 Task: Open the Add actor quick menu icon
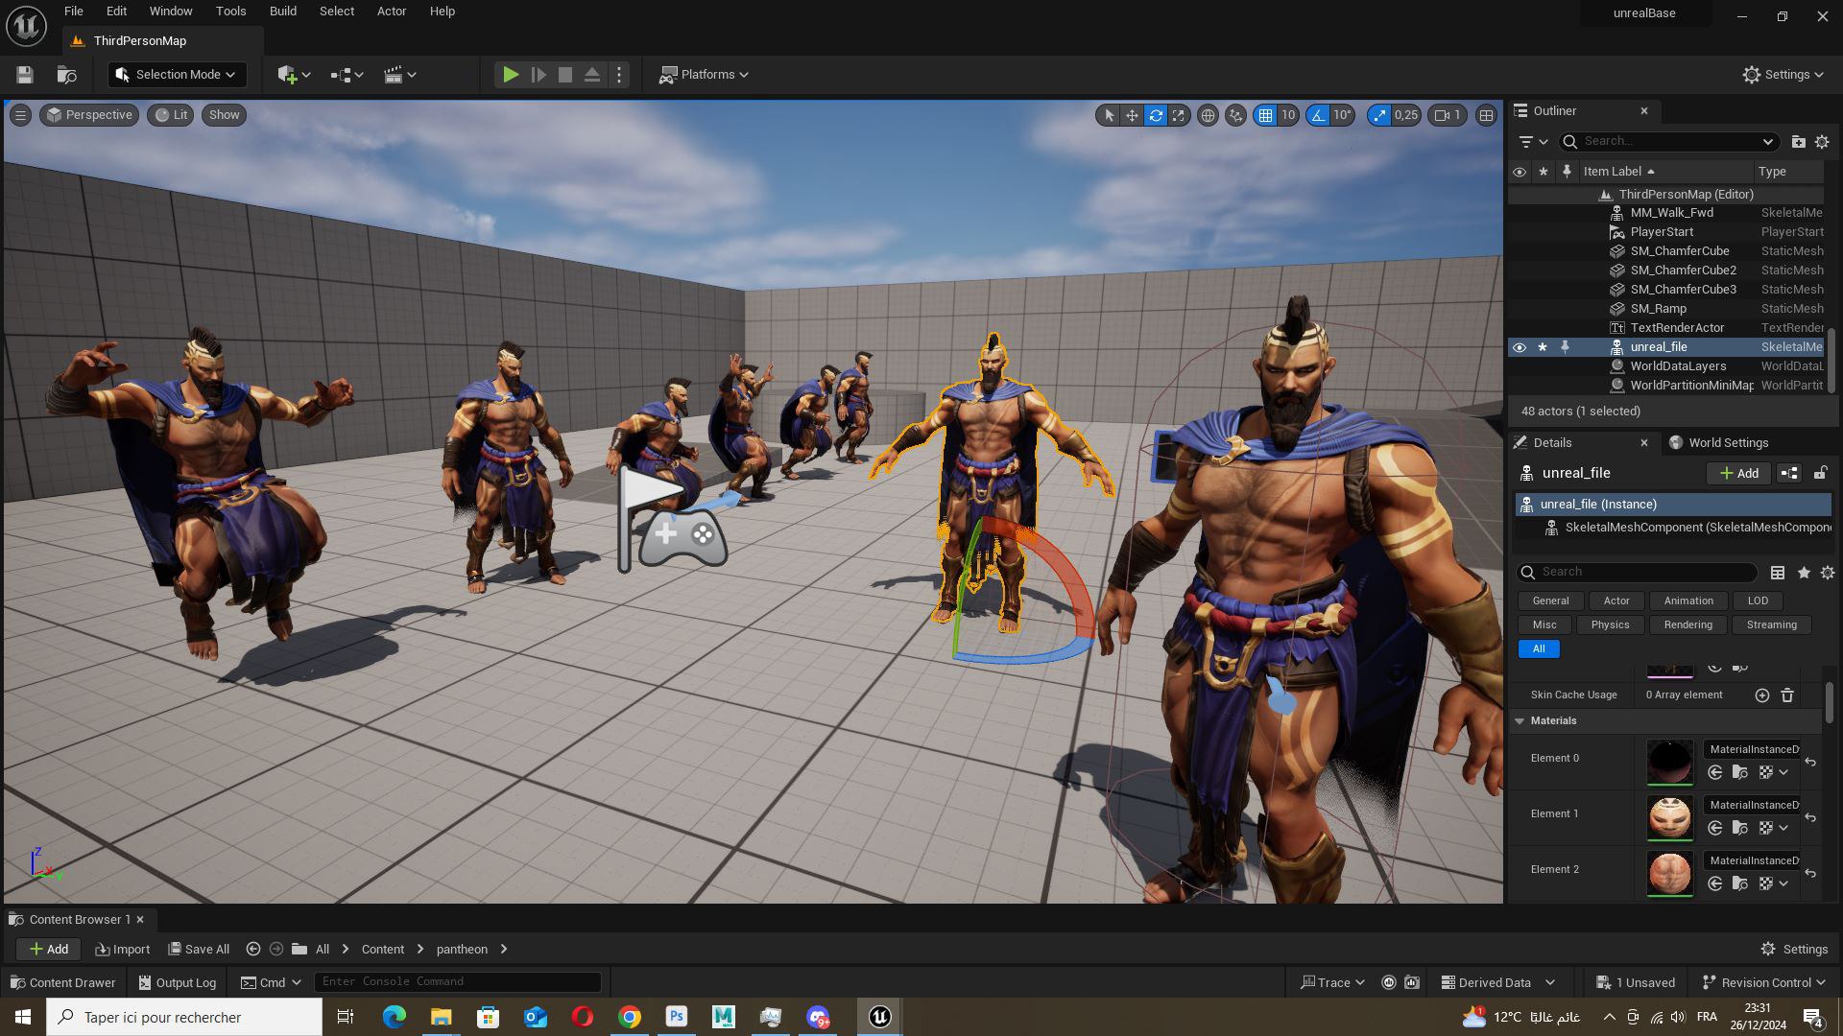[x=293, y=75]
